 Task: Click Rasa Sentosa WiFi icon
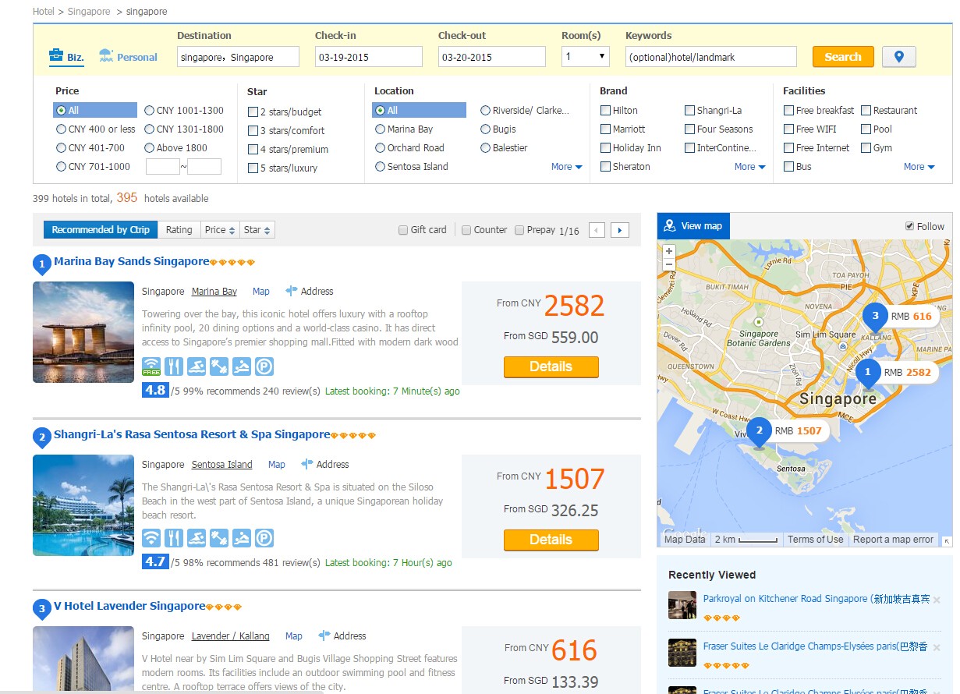click(x=151, y=538)
